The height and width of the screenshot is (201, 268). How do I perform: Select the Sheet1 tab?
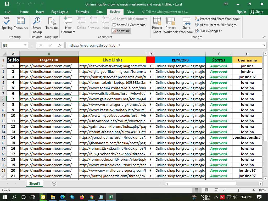[x=34, y=183]
